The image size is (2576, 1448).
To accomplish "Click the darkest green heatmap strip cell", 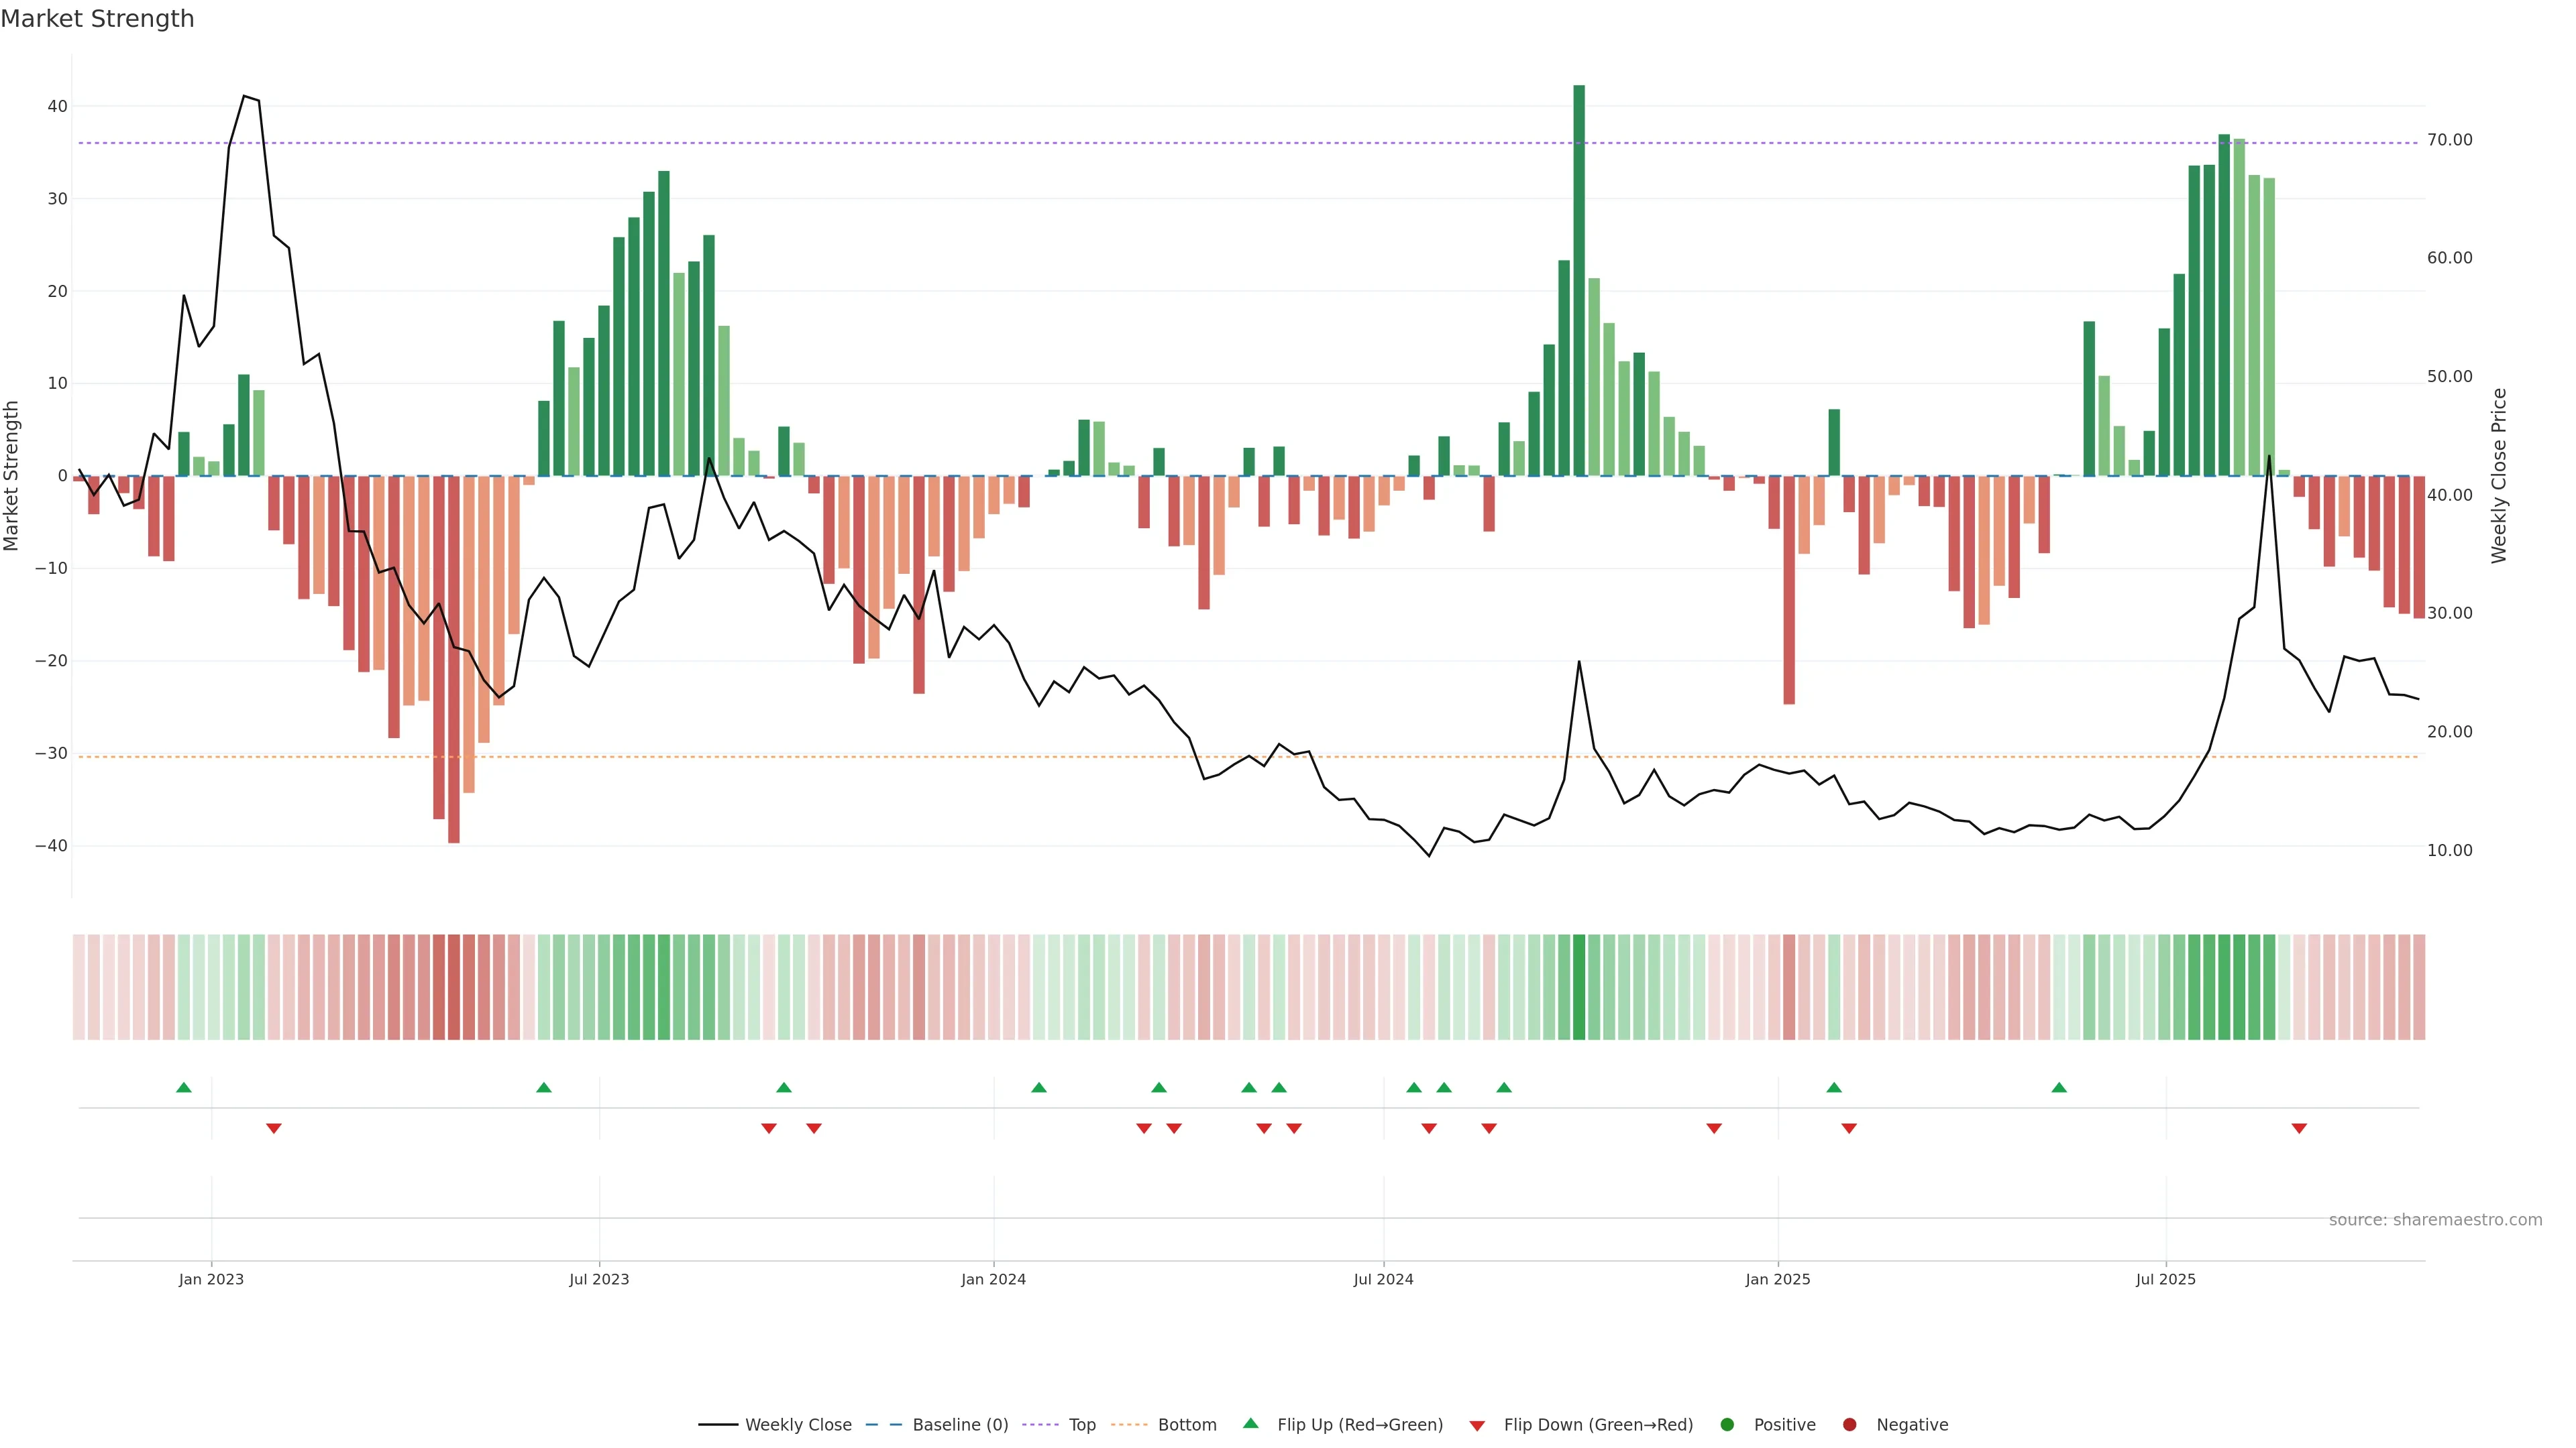I will coord(1579,987).
